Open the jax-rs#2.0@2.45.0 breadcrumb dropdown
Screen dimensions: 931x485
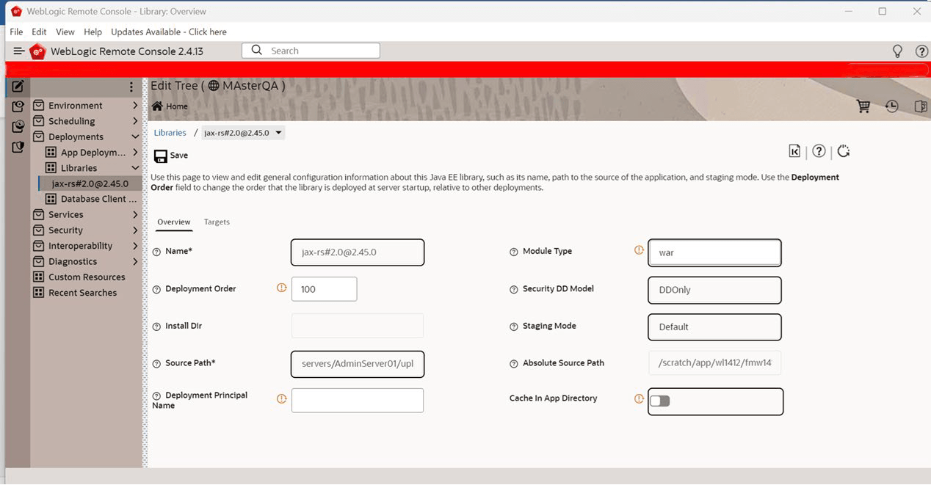coord(278,134)
